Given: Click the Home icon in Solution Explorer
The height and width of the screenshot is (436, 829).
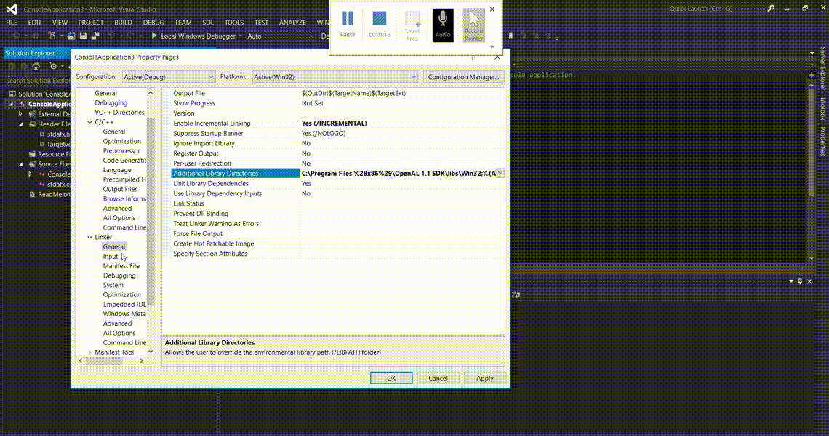Looking at the screenshot, I should click(x=36, y=66).
